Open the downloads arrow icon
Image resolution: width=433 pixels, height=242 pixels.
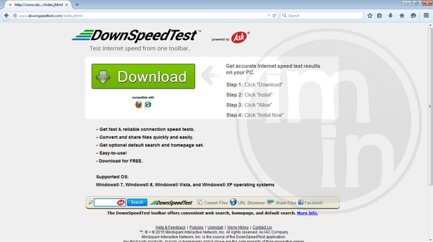(x=390, y=16)
